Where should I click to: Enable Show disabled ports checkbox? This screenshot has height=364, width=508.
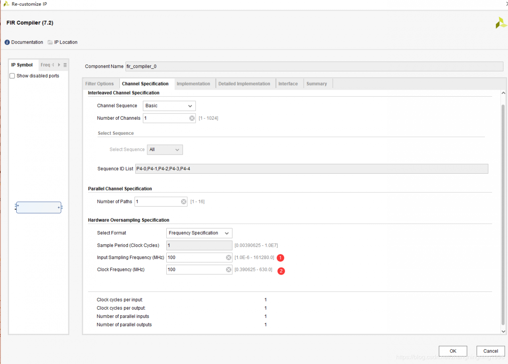coord(12,76)
